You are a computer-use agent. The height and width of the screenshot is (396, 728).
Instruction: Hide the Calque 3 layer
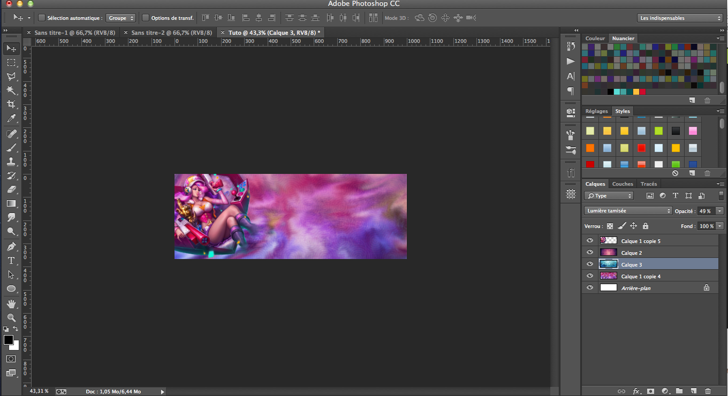[590, 264]
